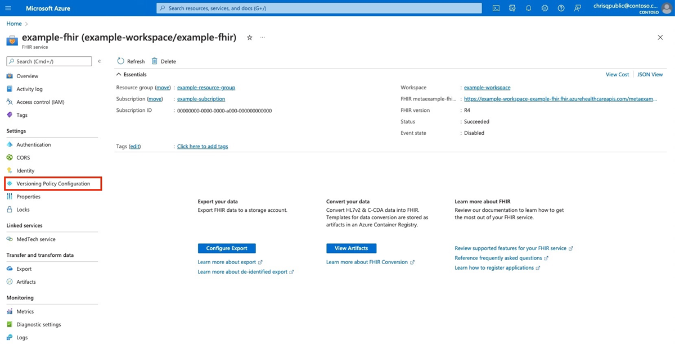
Task: Delete the FHIR service via toolbar
Action: [x=164, y=61]
